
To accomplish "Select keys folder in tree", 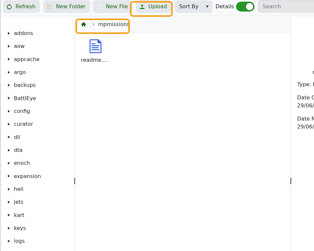I will (x=20, y=228).
